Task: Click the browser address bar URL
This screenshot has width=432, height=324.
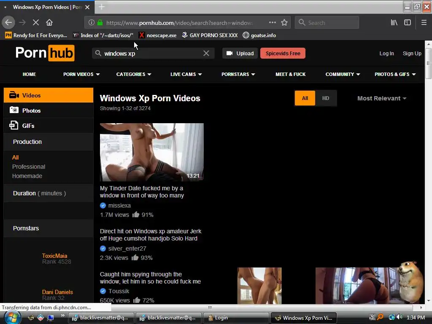Action: click(179, 23)
